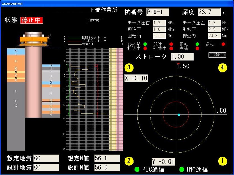Image resolution: width=234 pixels, height=175 pixels.
Task: Click the チャック閉 green indicator lamp
Action: pyautogui.click(x=145, y=44)
